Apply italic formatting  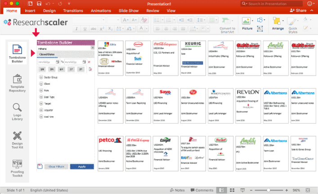pos(76,29)
